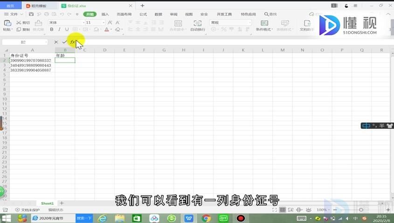Click the increase font size icon
Viewport: 394px width, 223px height.
tap(110, 23)
